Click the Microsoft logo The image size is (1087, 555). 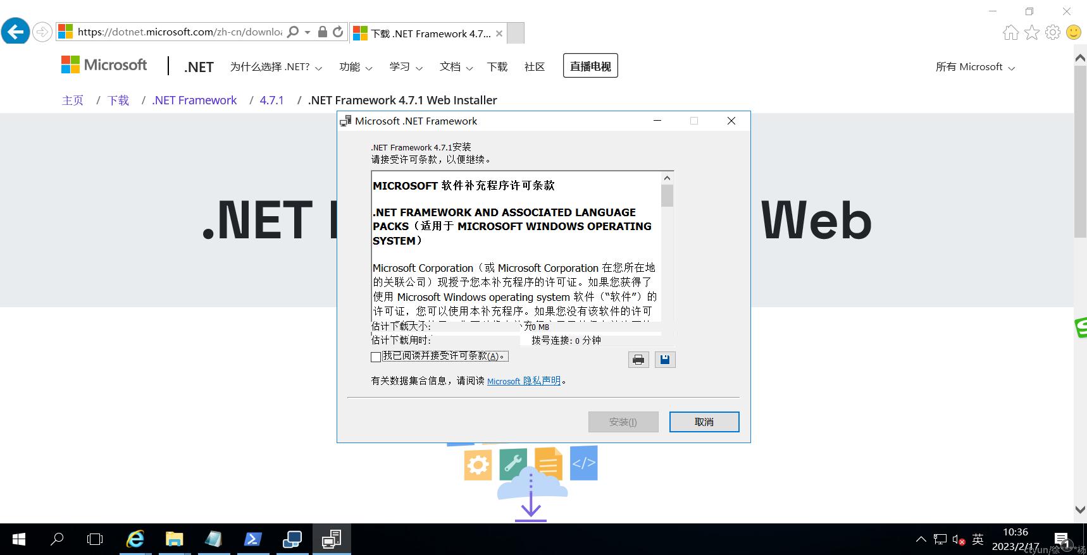104,65
